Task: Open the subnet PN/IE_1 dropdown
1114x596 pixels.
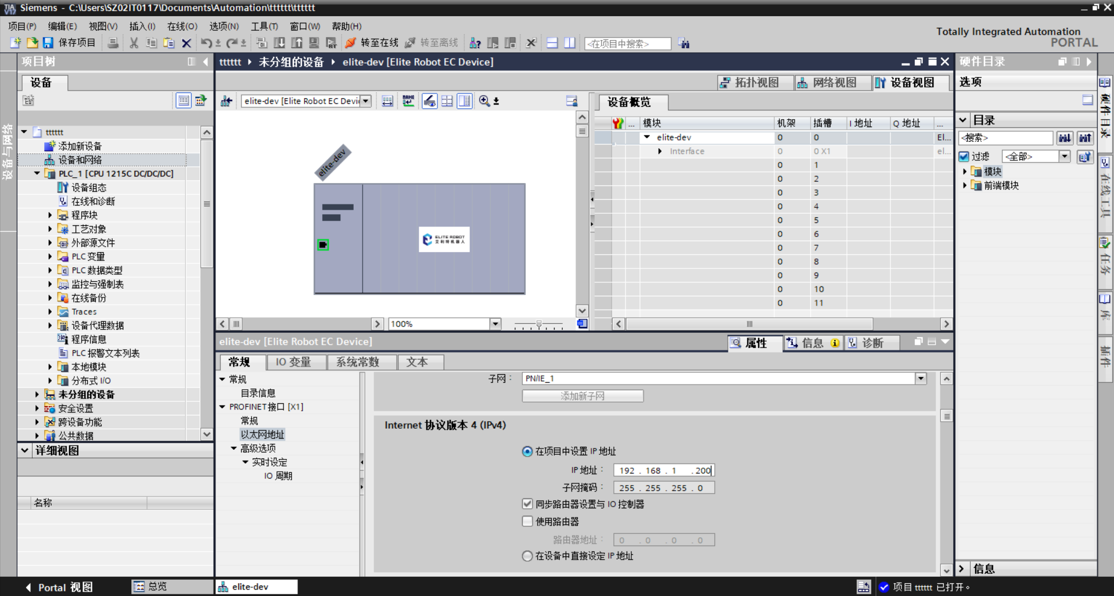Action: pos(921,379)
